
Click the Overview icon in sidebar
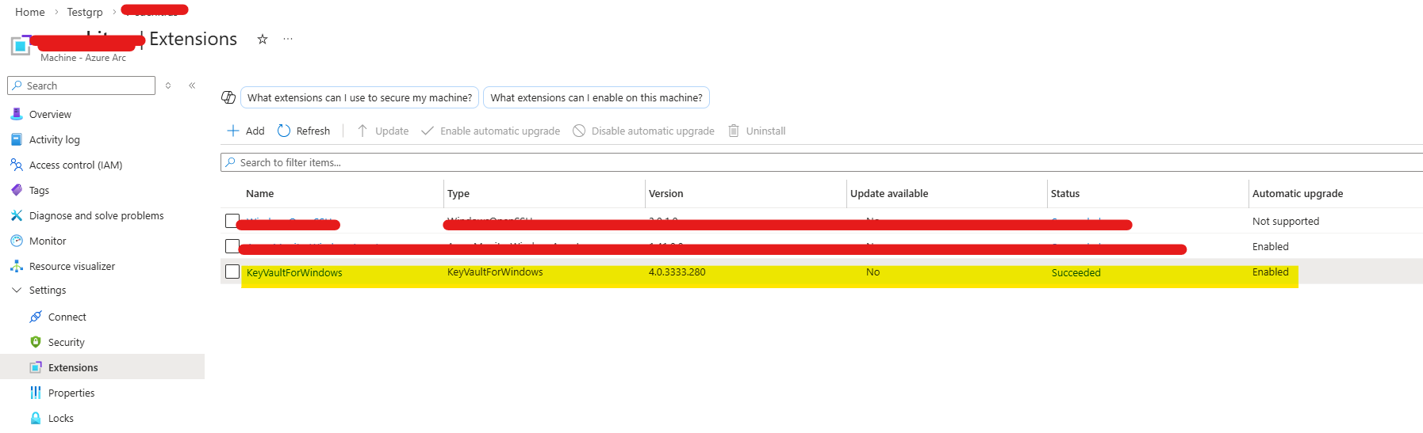(x=17, y=114)
